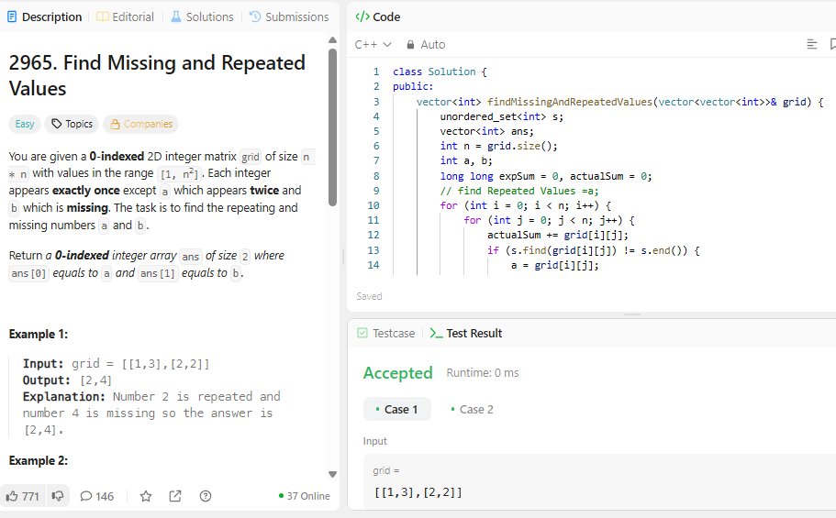Like the problem with thumbs up

(x=23, y=496)
